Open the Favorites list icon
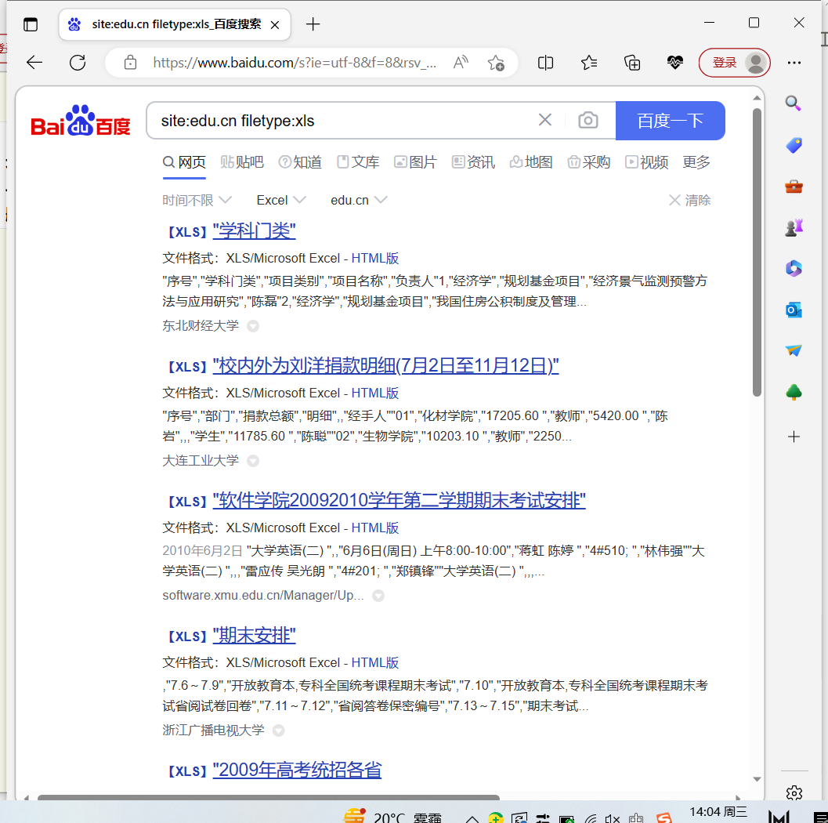This screenshot has height=823, width=828. tap(589, 63)
